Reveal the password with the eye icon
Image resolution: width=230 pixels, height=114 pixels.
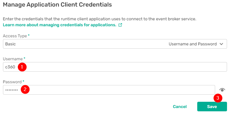[x=222, y=90]
